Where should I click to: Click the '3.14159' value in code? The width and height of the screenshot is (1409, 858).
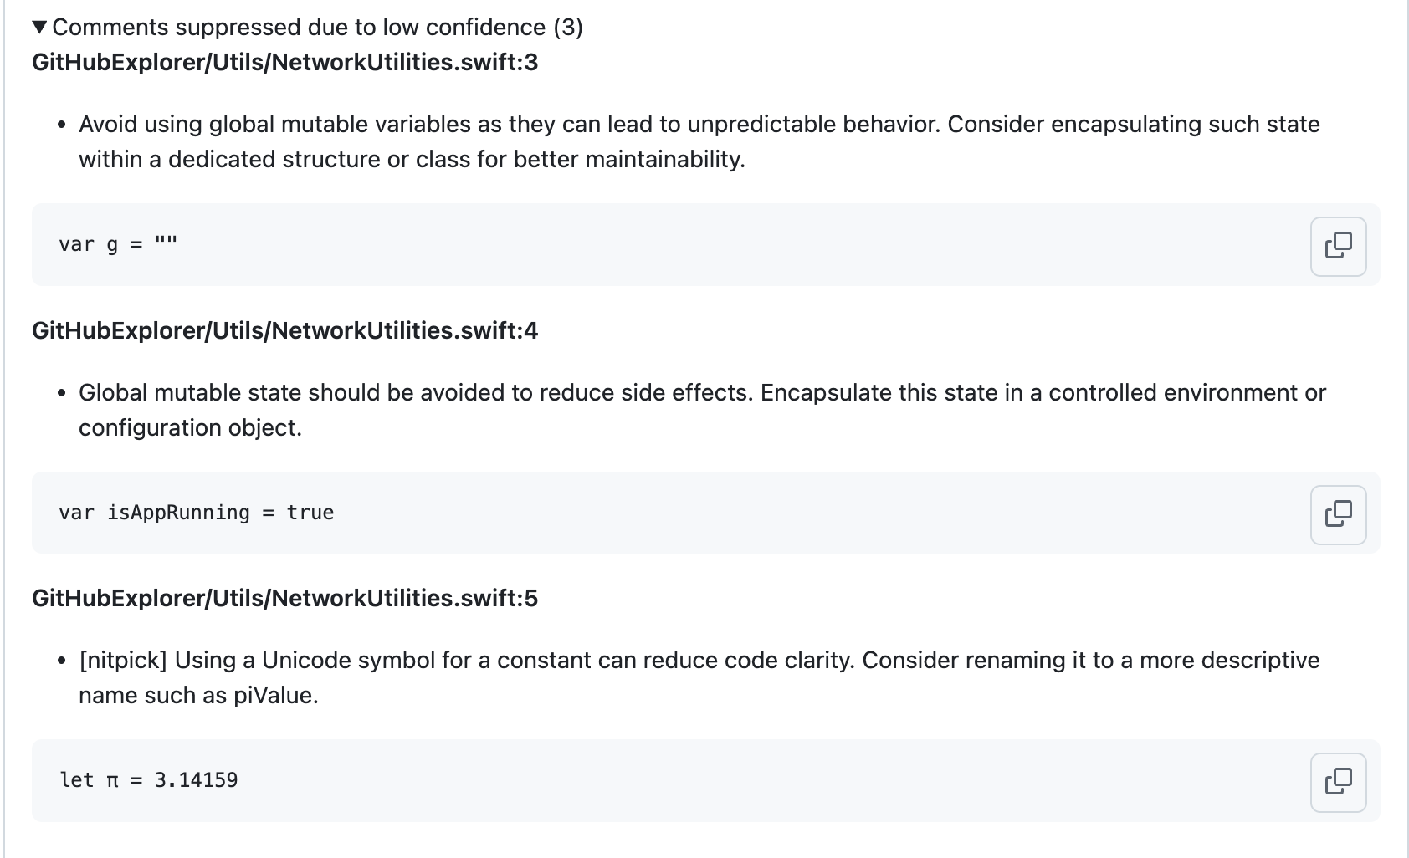pos(196,780)
